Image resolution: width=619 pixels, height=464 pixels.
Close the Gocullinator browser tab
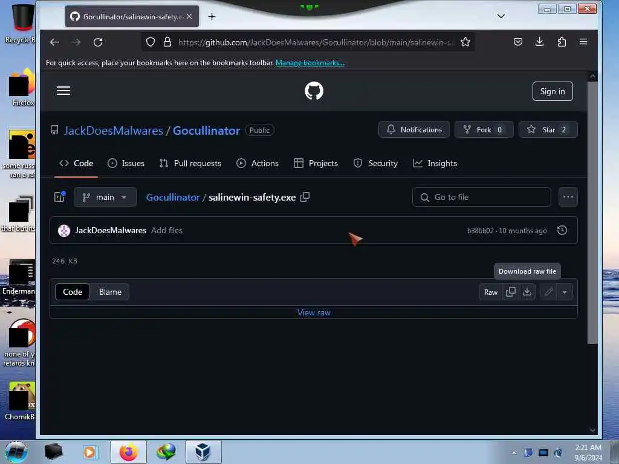pyautogui.click(x=189, y=16)
